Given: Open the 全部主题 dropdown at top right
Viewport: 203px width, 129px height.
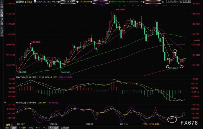Looking at the screenshot, I should point(173,1).
